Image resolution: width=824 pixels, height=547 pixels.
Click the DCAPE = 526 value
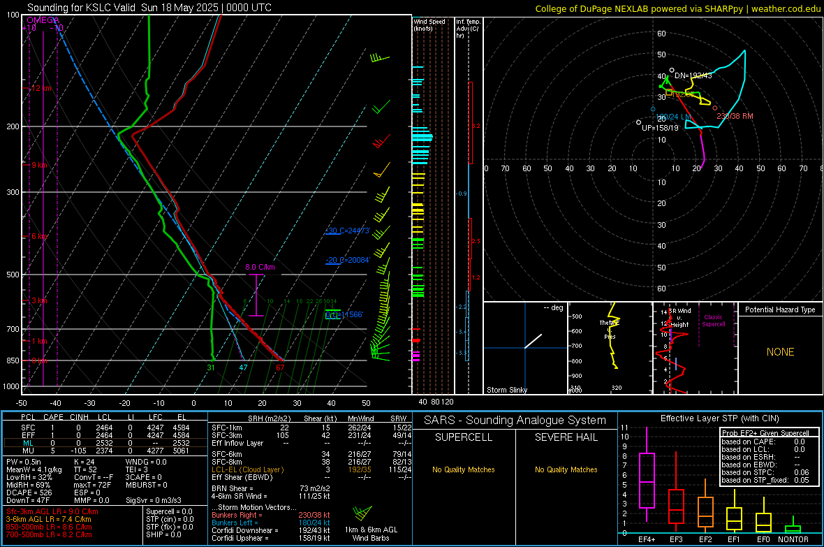pyautogui.click(x=29, y=493)
